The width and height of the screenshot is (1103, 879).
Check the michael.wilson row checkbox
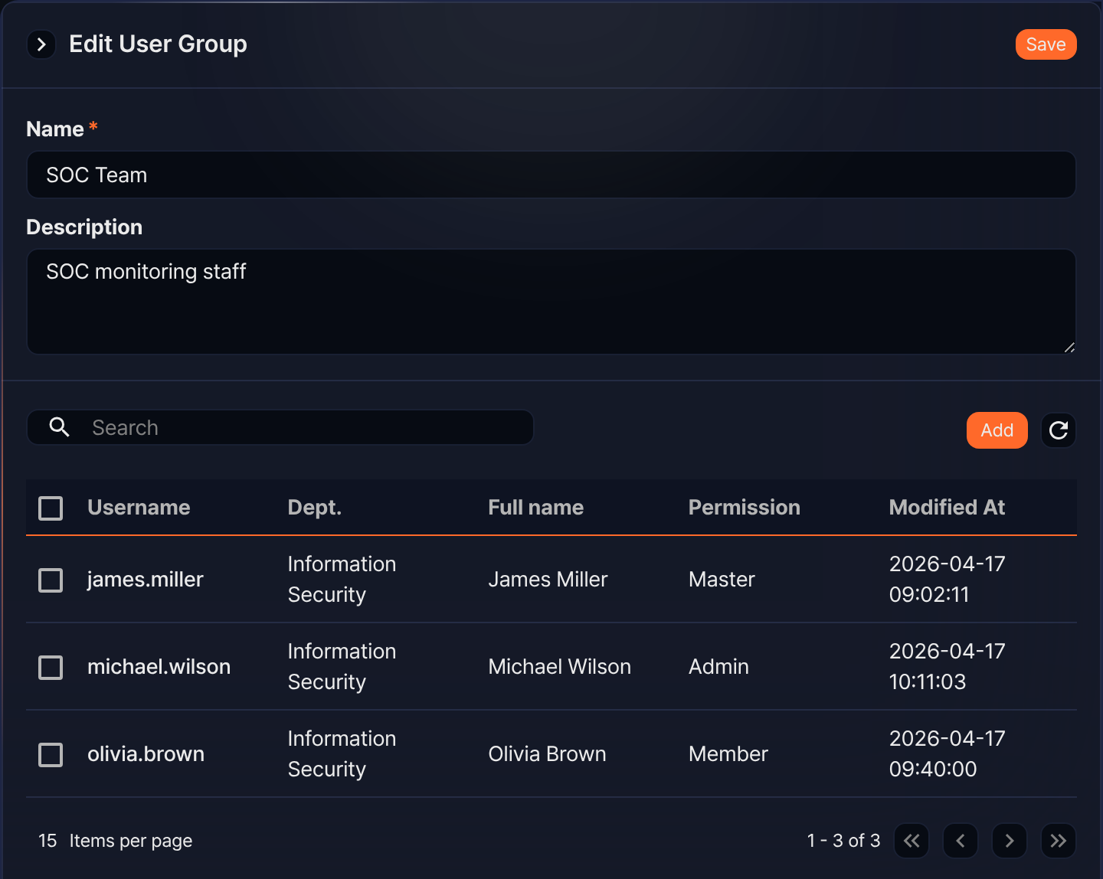tap(51, 667)
